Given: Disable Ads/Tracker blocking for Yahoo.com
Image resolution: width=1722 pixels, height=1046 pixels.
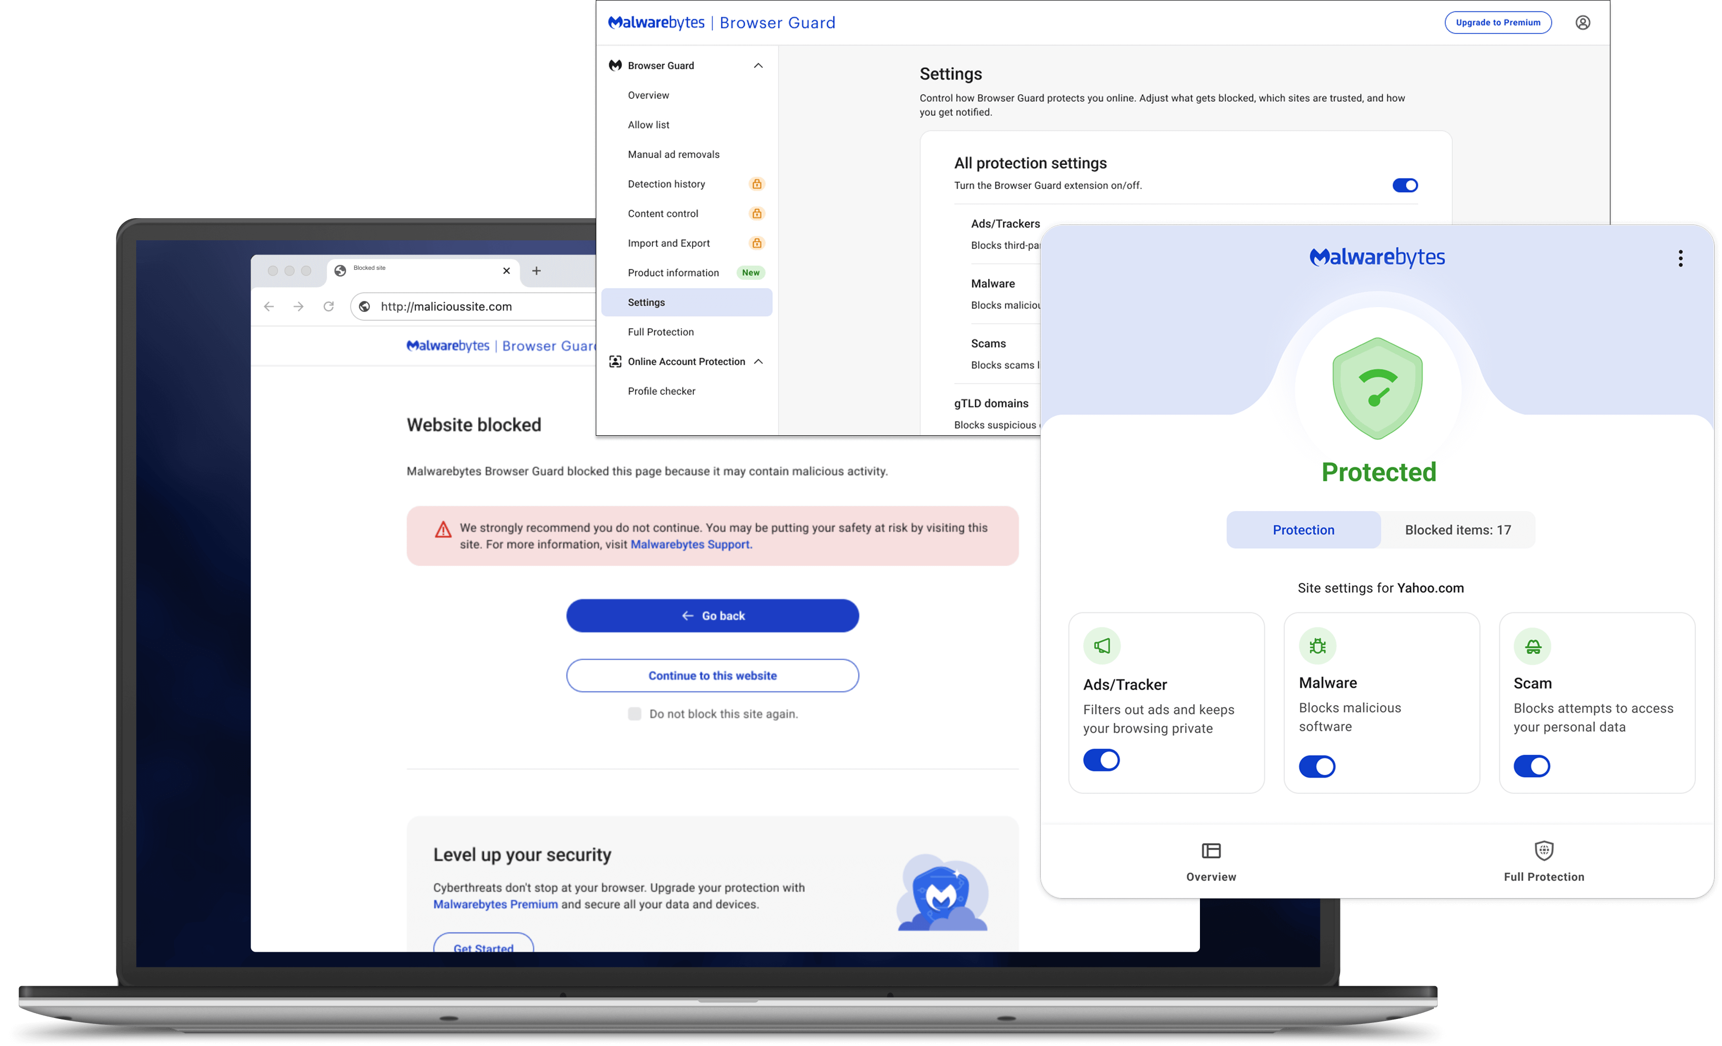Looking at the screenshot, I should click(1102, 760).
